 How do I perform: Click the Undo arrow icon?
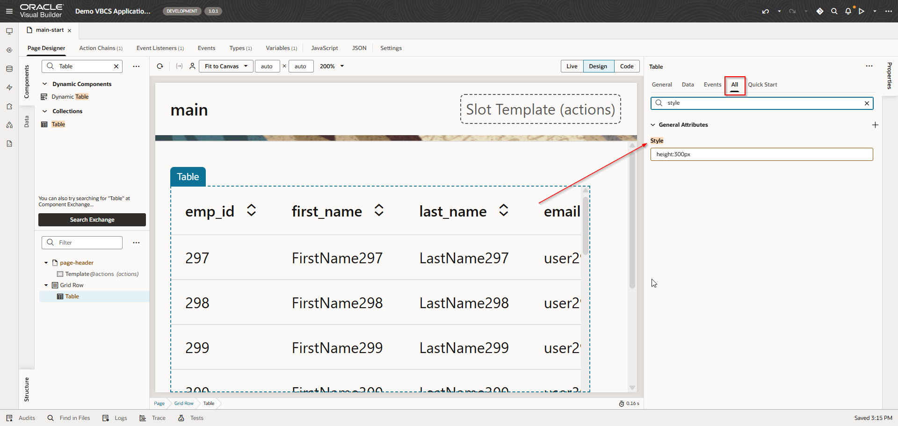pyautogui.click(x=765, y=11)
